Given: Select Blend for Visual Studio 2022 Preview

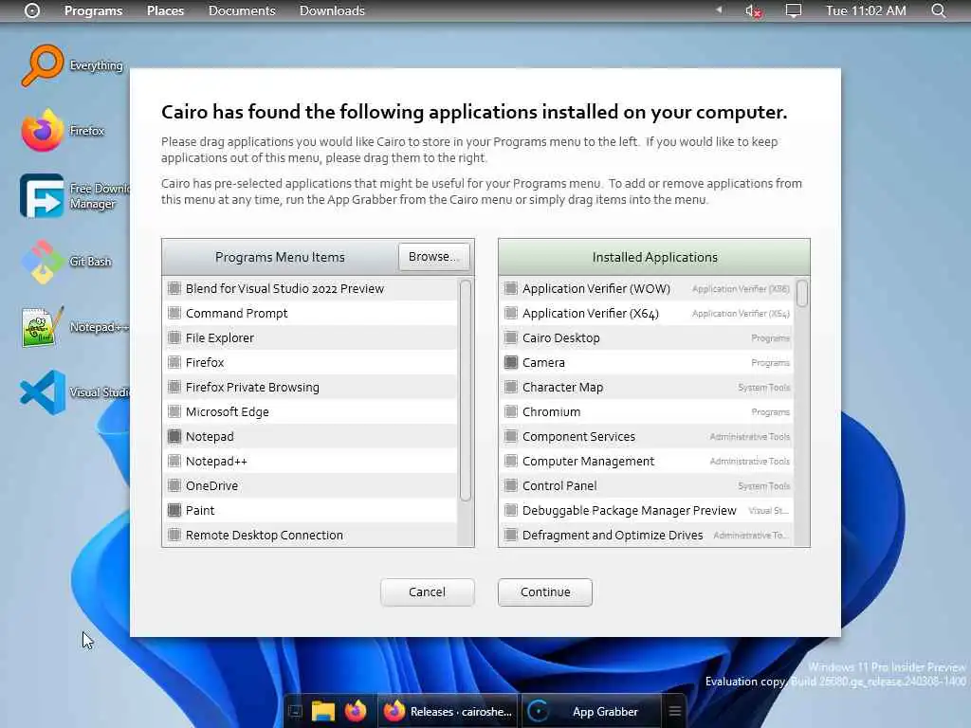Looking at the screenshot, I should pyautogui.click(x=311, y=288).
